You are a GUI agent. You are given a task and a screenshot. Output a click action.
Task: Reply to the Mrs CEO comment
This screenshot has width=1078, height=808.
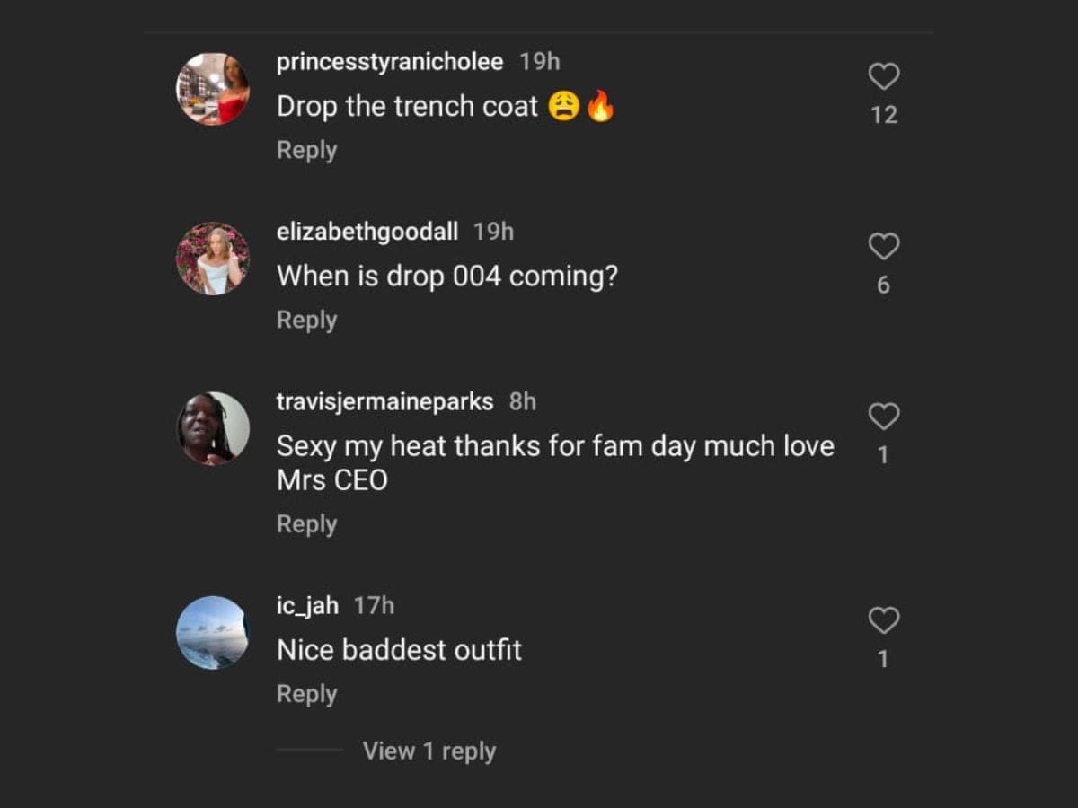(306, 523)
